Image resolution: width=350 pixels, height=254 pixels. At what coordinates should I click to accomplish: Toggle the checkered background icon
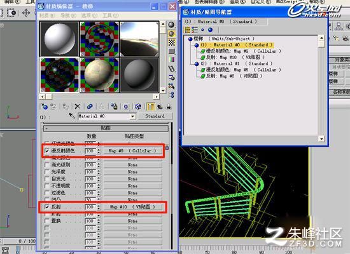pyautogui.click(x=171, y=43)
